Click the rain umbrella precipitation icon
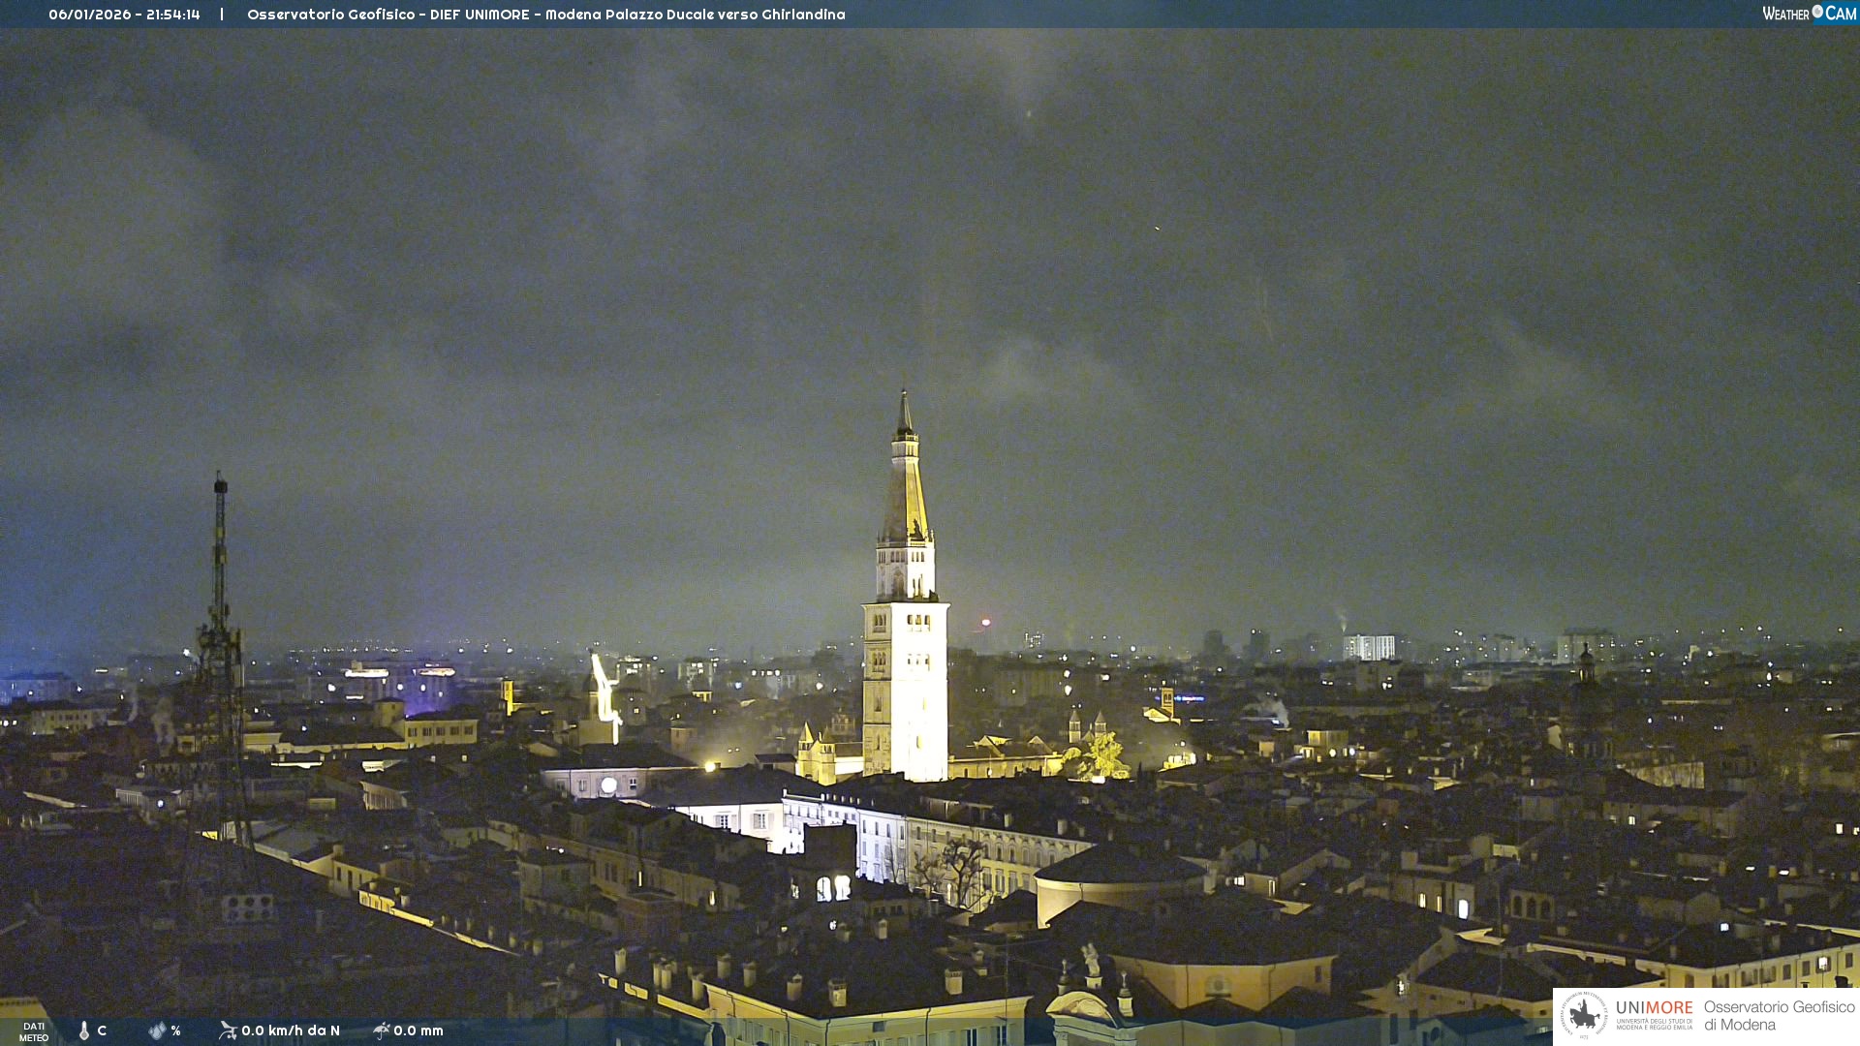Screen dimensions: 1860x1046 pos(381,1031)
